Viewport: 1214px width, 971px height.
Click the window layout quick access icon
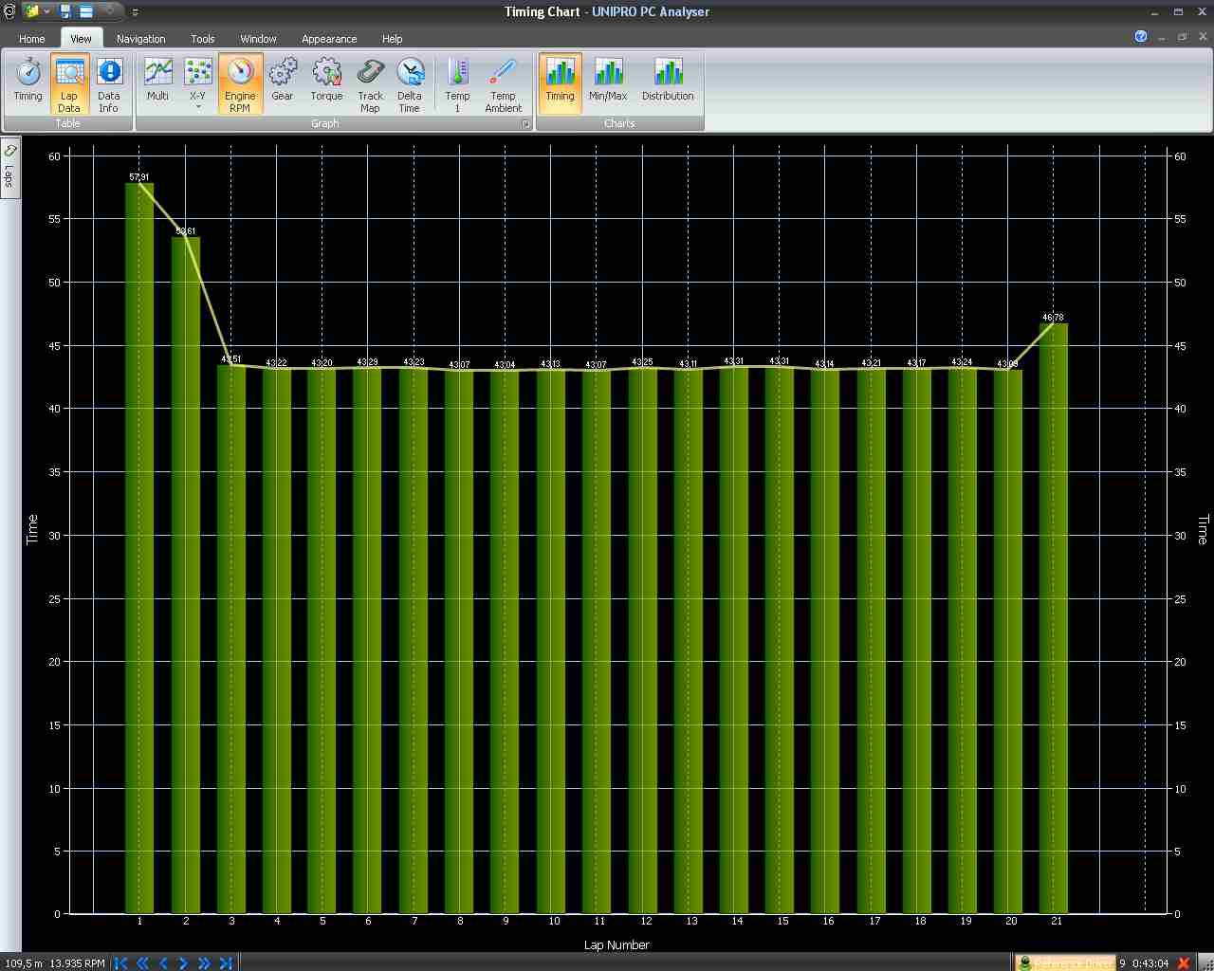click(x=86, y=11)
